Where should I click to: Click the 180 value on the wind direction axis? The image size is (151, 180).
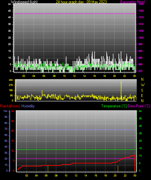pos(11,90)
